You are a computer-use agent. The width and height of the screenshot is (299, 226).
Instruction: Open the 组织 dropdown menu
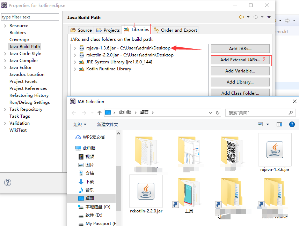pyautogui.click(x=80, y=125)
